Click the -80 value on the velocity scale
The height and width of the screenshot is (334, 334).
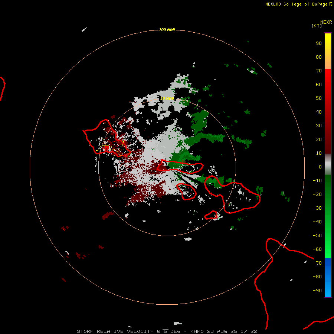[317, 277]
